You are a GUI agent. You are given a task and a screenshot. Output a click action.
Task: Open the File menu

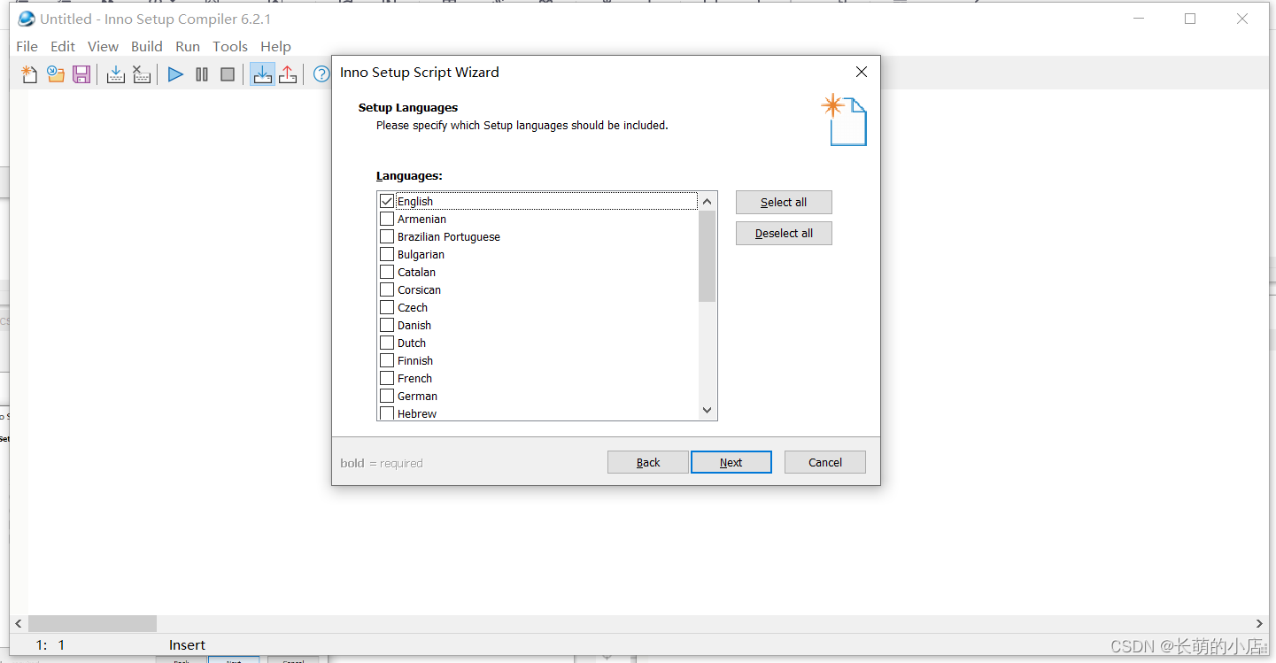[x=27, y=46]
